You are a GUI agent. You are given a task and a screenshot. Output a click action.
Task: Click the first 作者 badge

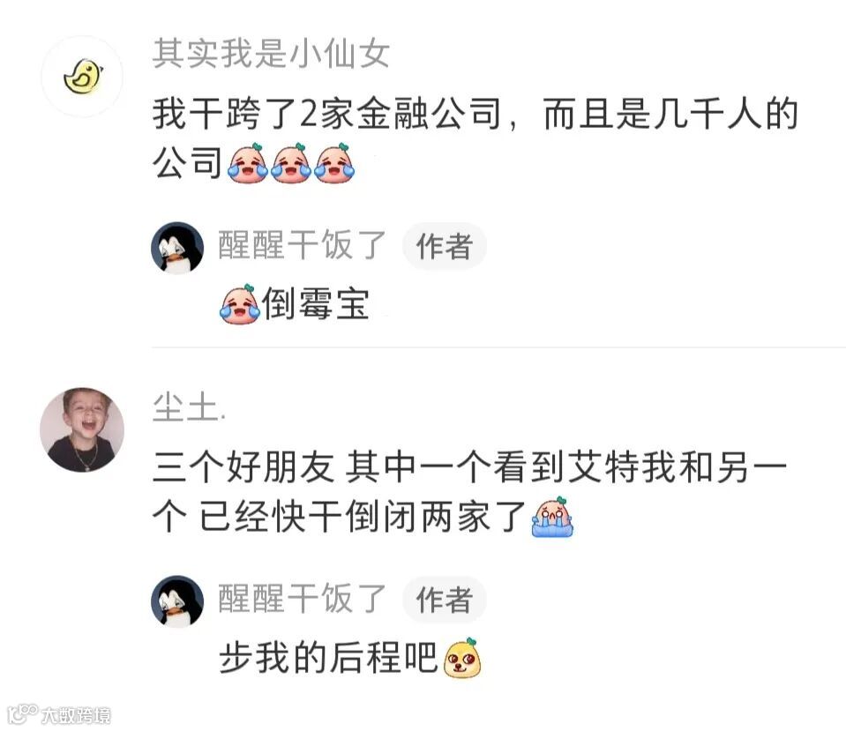[x=445, y=246]
